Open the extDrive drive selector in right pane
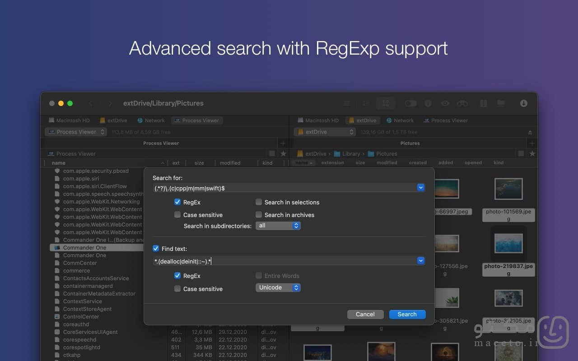Image resolution: width=578 pixels, height=361 pixels. point(325,132)
